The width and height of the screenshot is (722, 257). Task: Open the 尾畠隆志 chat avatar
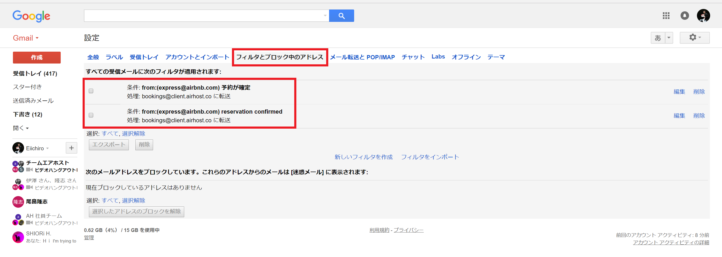[x=18, y=202]
